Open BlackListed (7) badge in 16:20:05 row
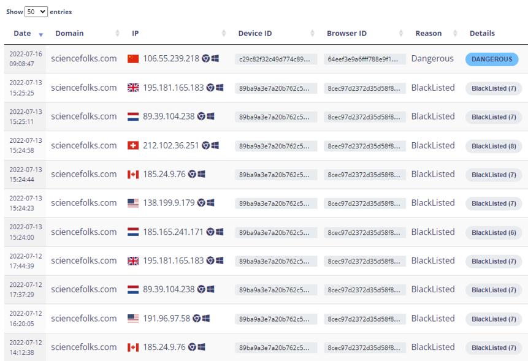The width and height of the screenshot is (528, 361). coord(494,319)
